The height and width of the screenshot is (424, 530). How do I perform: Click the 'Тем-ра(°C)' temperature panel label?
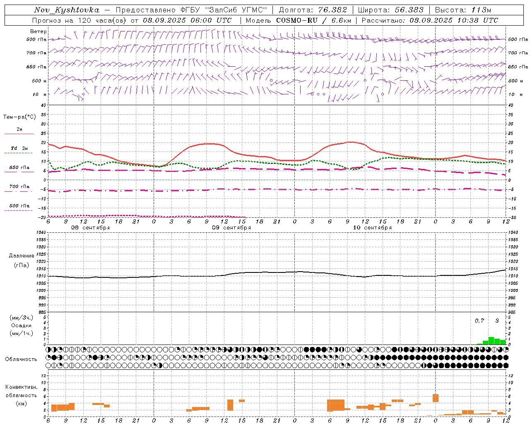19,117
